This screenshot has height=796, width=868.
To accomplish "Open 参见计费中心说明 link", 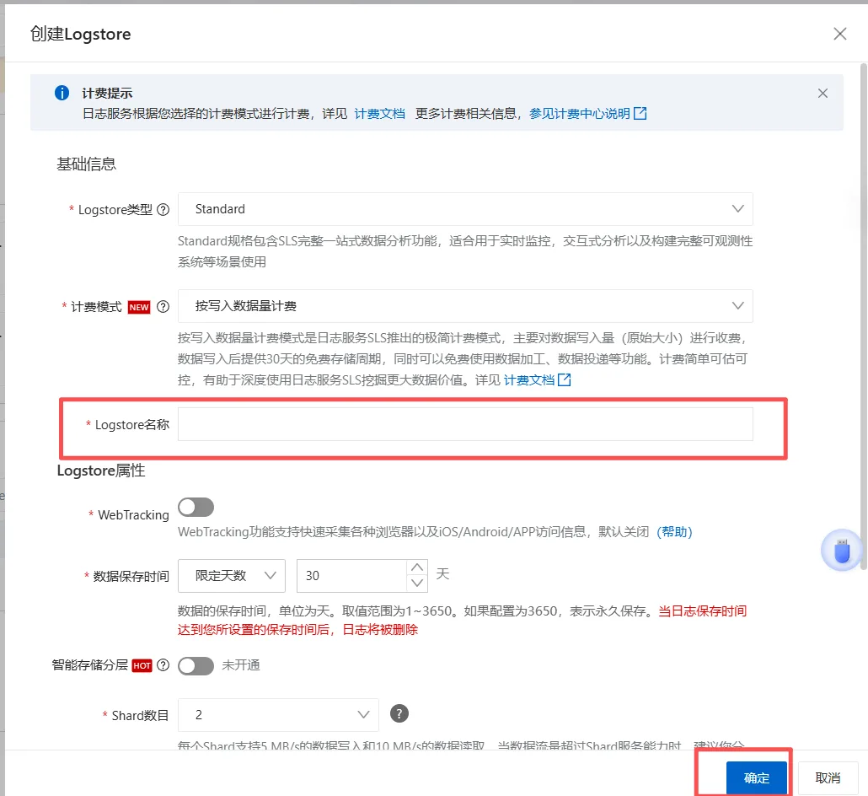I will 580,114.
